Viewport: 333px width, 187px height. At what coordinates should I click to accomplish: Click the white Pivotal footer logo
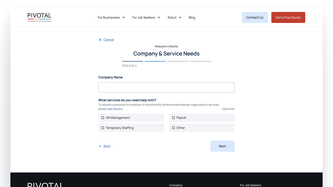point(45,185)
